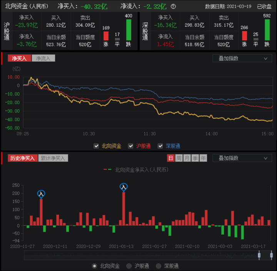Click the 已收盘 status text
The image size is (277, 271).
(x=264, y=7)
